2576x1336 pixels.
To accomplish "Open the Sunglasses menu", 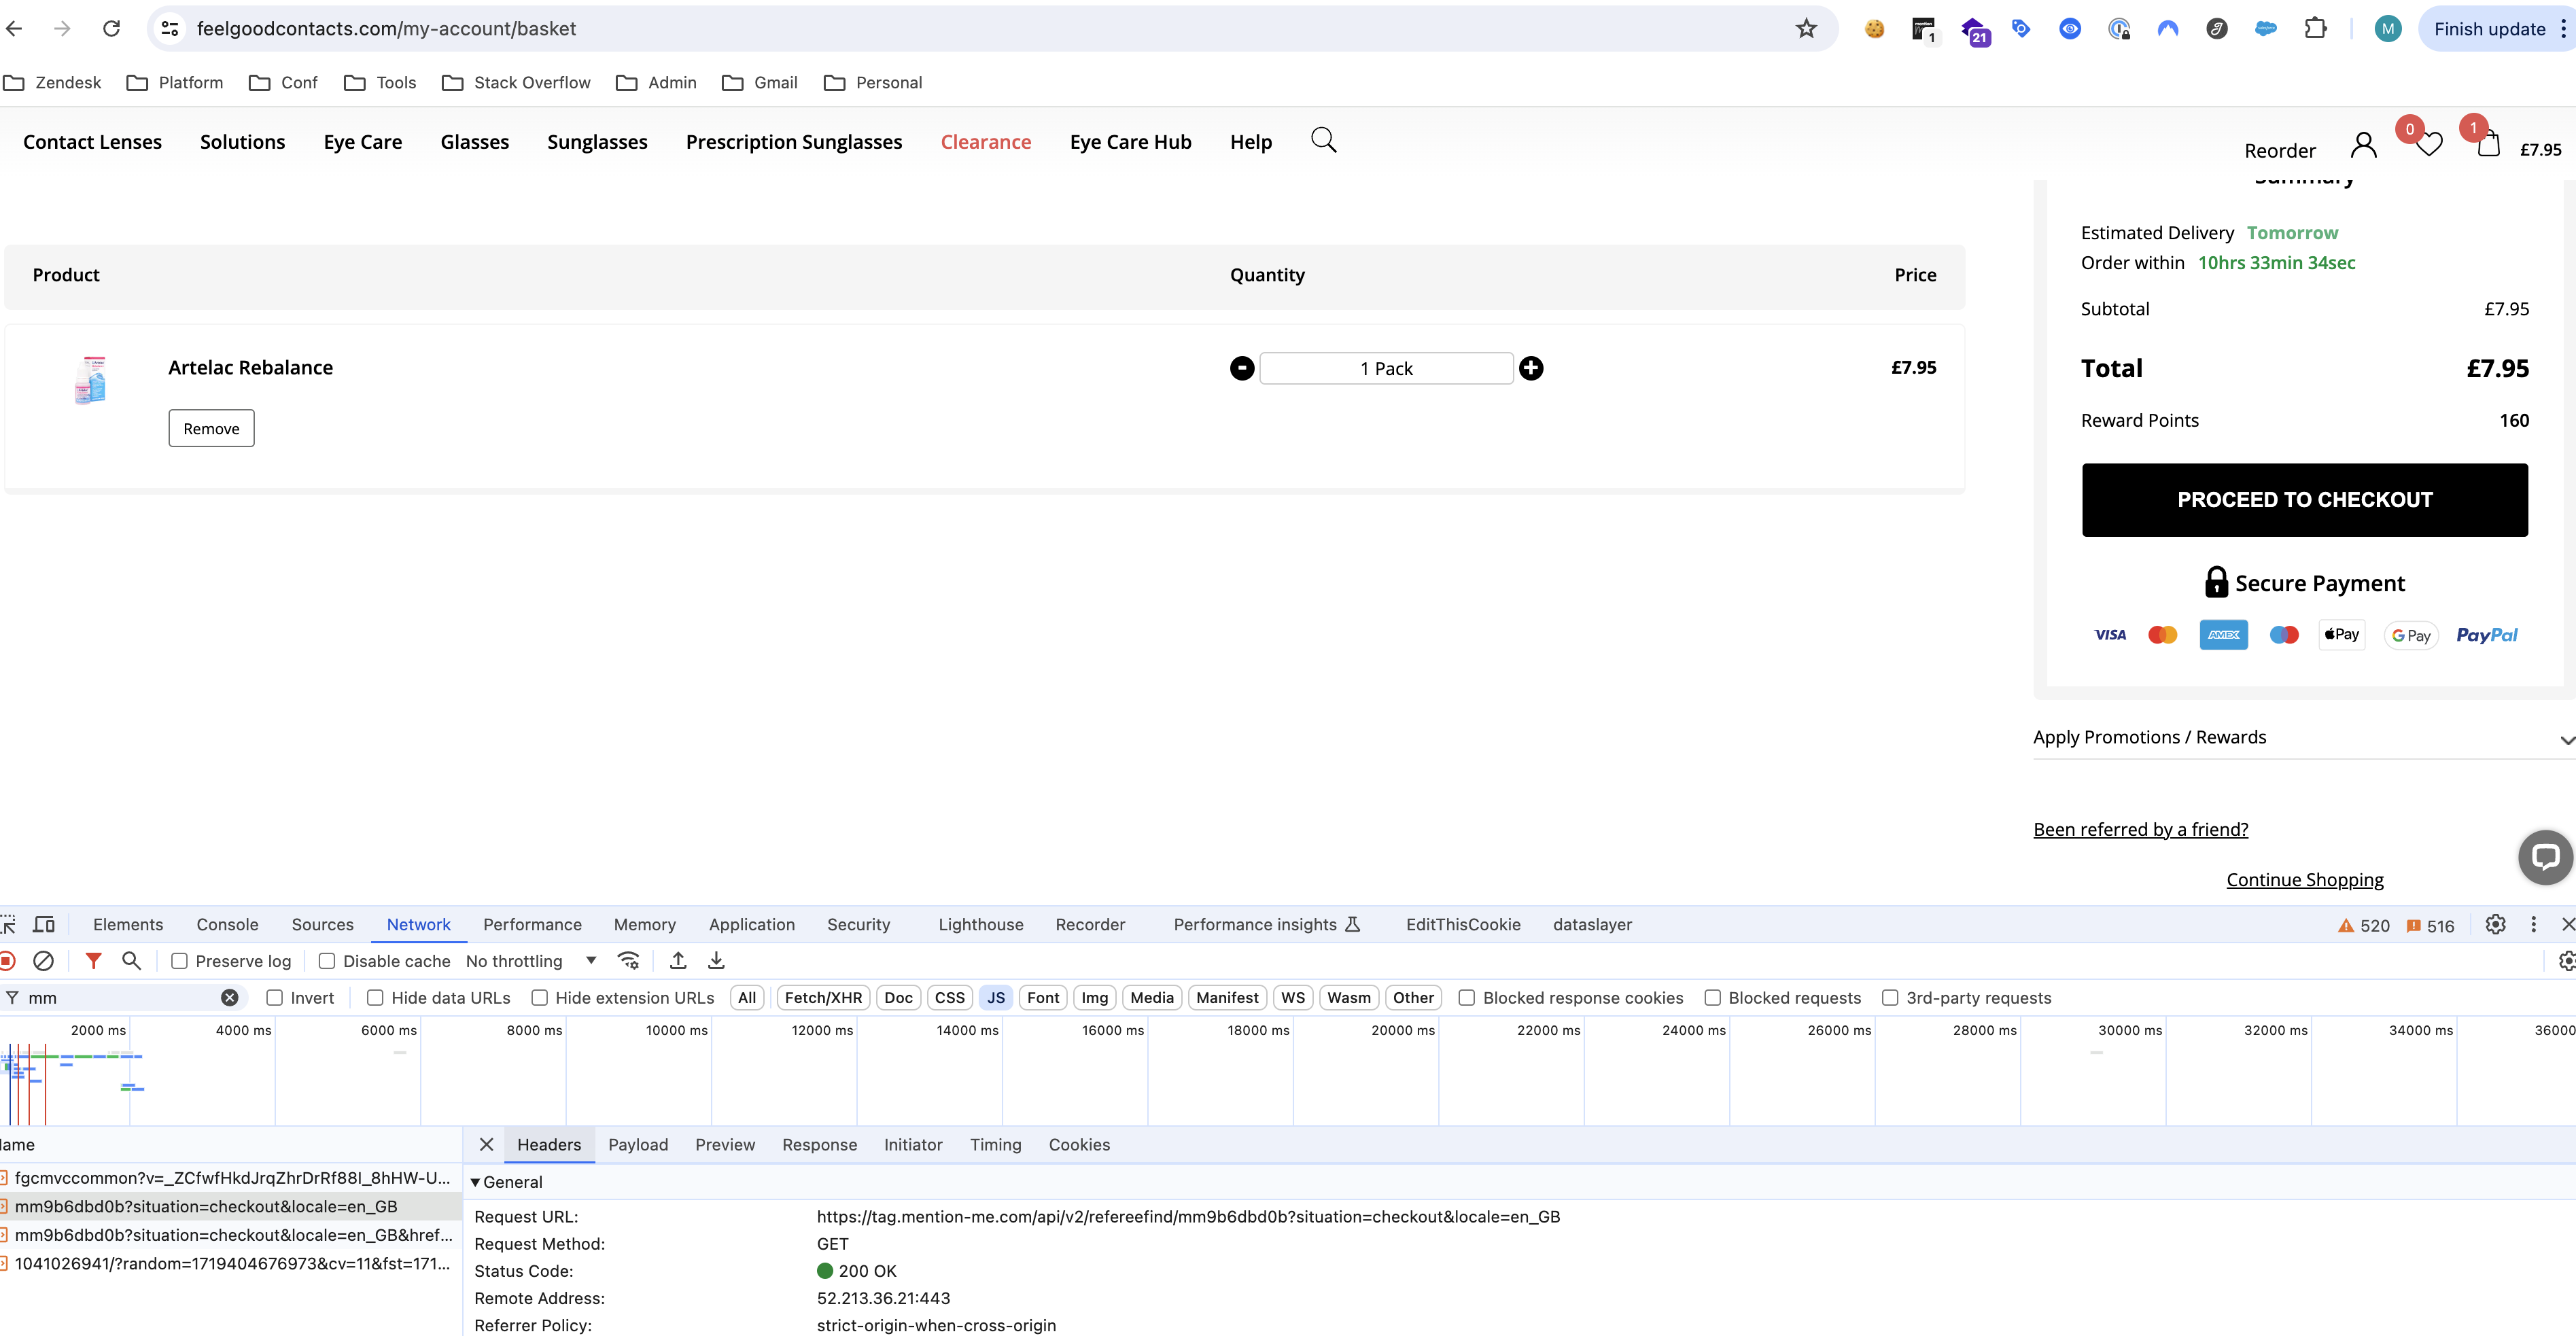I will click(597, 141).
